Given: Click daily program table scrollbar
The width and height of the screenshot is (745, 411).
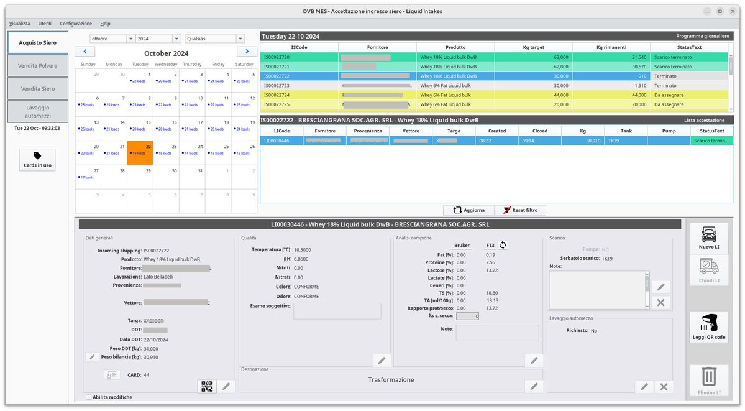Looking at the screenshot, I should 731,81.
